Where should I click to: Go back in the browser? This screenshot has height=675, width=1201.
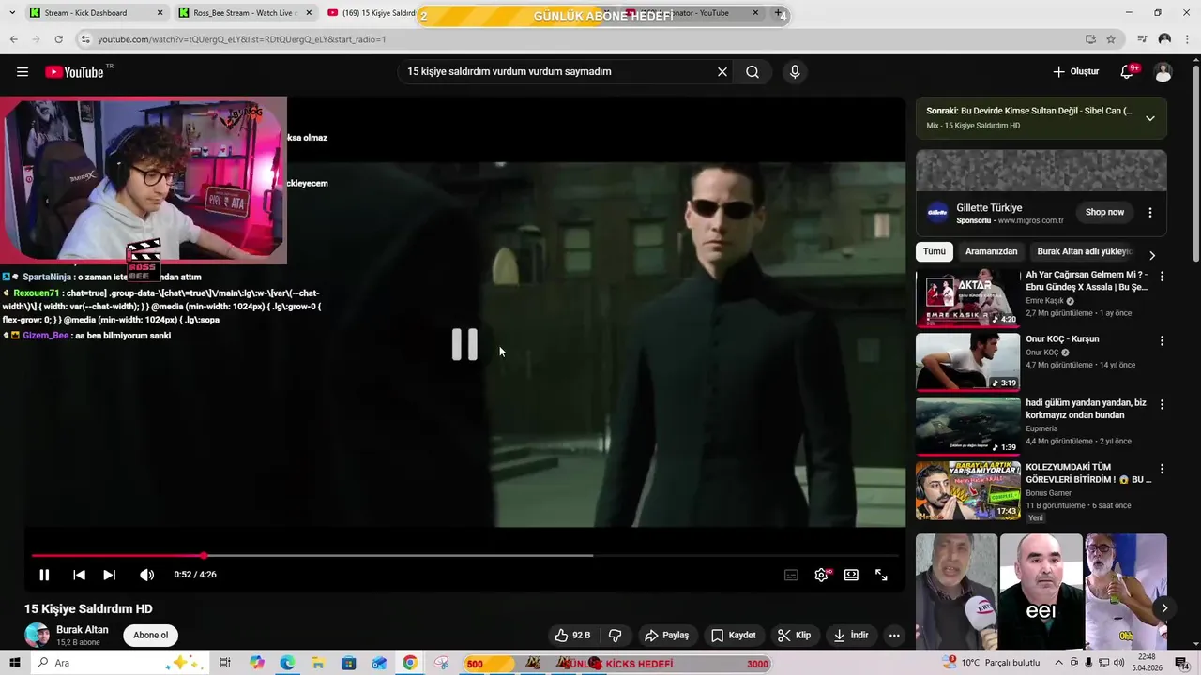point(13,39)
